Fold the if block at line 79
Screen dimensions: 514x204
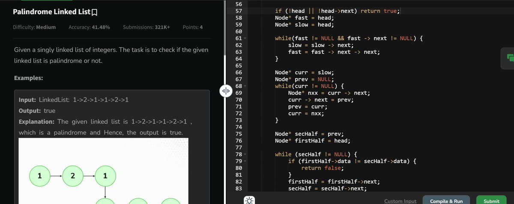pyautogui.click(x=245, y=161)
